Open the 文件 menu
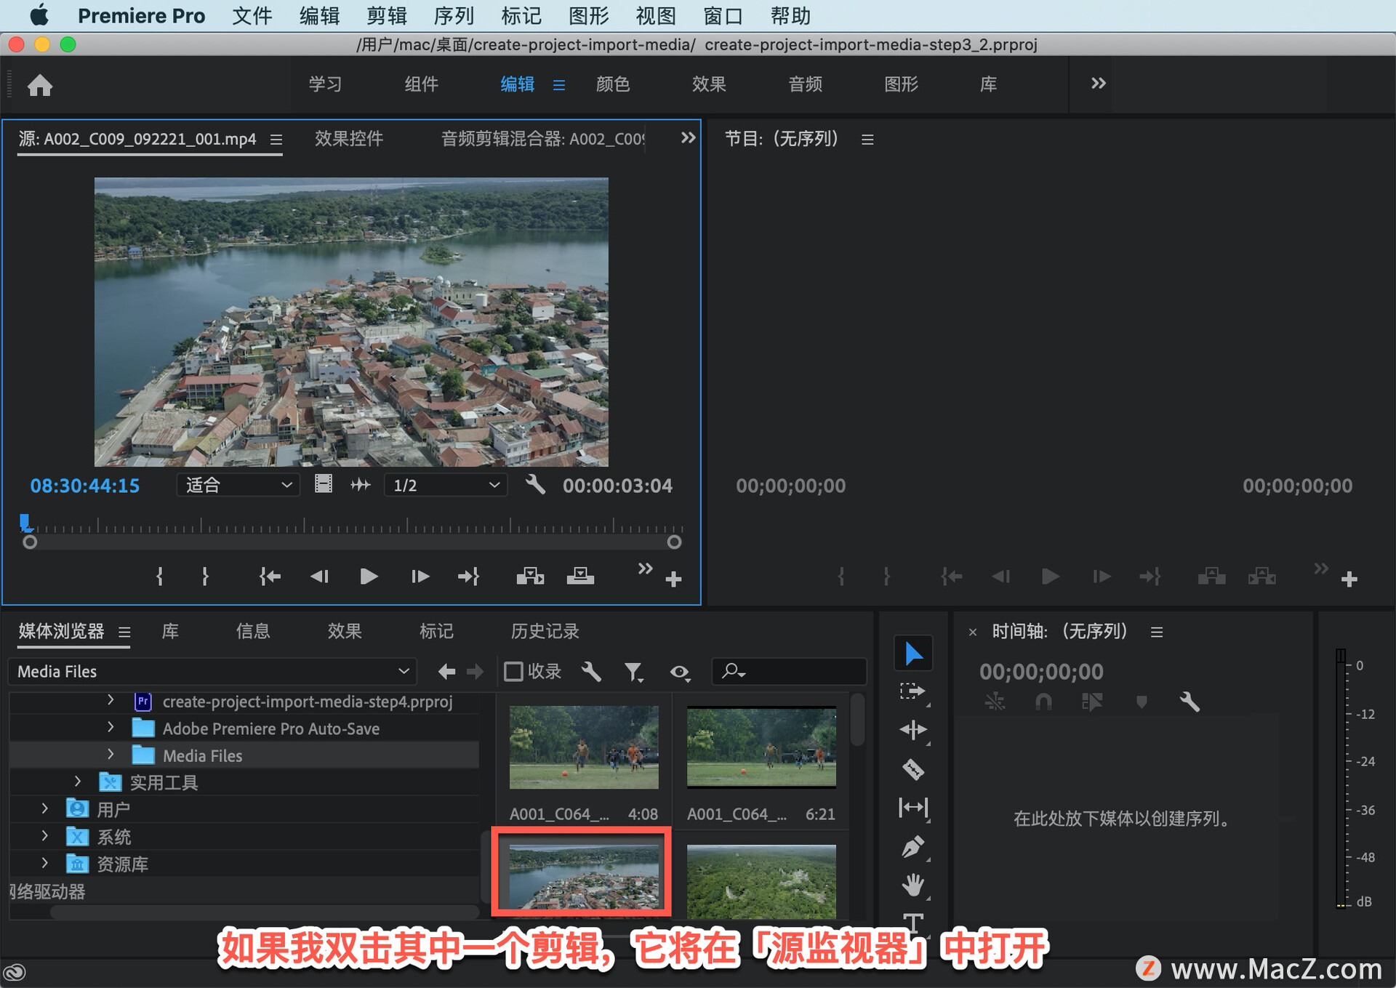The image size is (1396, 988). tap(252, 15)
